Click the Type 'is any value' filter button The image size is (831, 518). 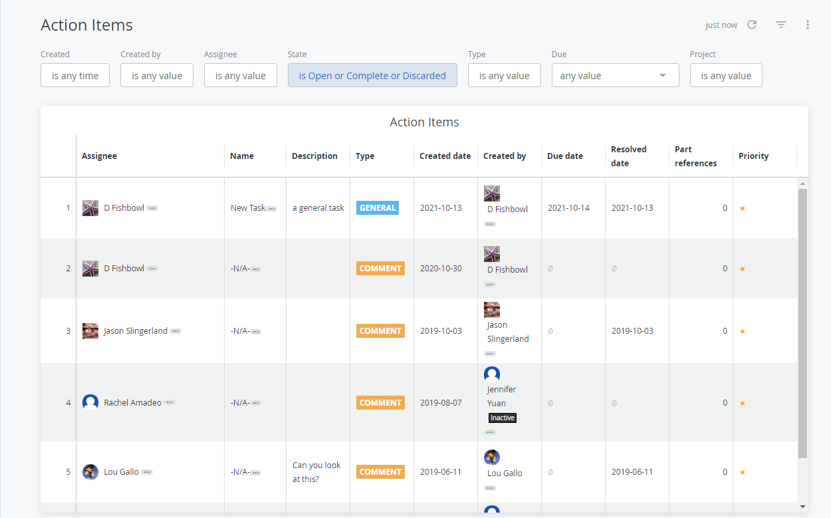(504, 76)
